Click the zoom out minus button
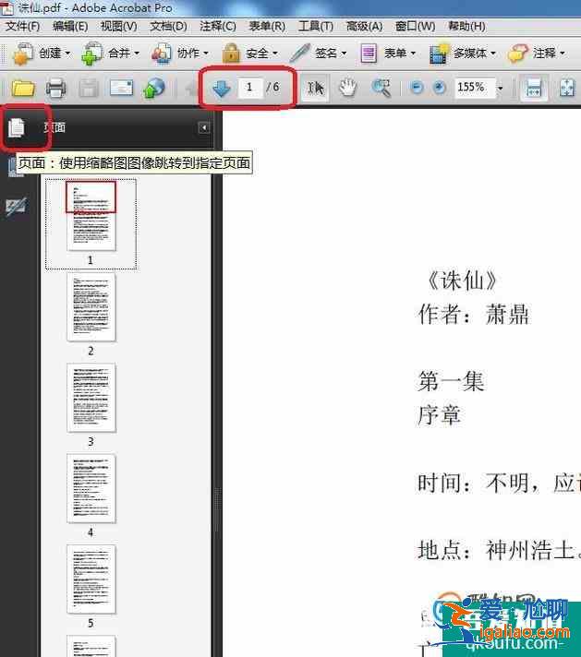The image size is (581, 657). [x=417, y=88]
